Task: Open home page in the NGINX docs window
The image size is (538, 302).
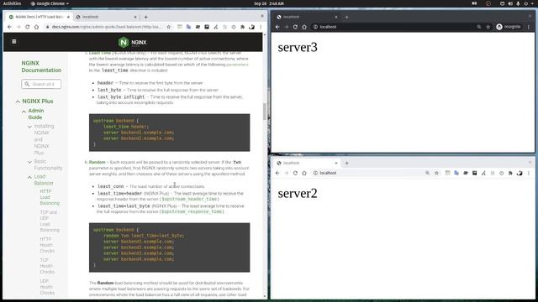Action: tap(36, 27)
